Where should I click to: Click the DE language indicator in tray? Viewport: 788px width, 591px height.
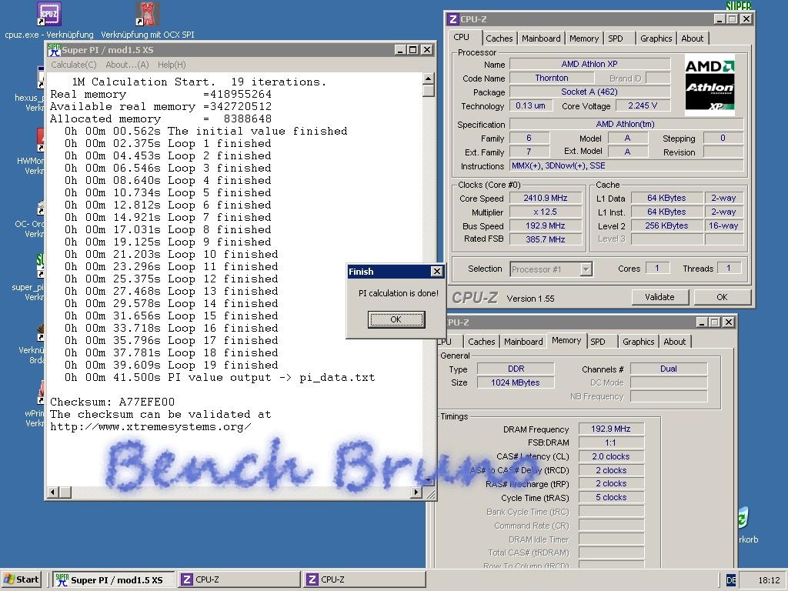coord(731,580)
